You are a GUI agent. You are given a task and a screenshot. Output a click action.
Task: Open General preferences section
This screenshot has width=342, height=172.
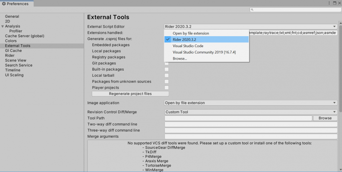tap(12, 16)
